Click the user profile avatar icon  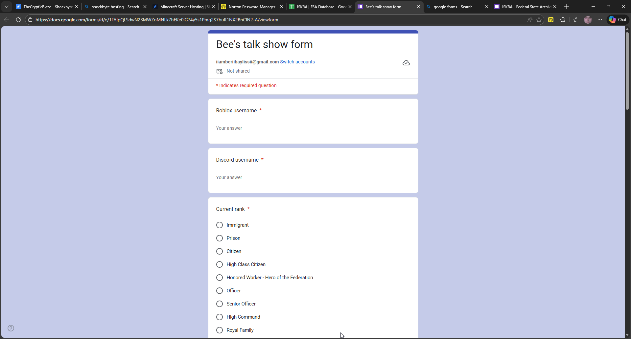tap(588, 20)
